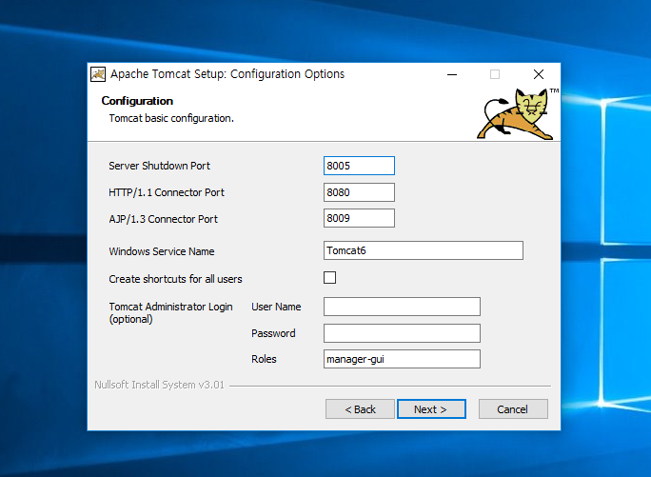
Task: Click the Configuration Options window title
Action: (x=227, y=74)
